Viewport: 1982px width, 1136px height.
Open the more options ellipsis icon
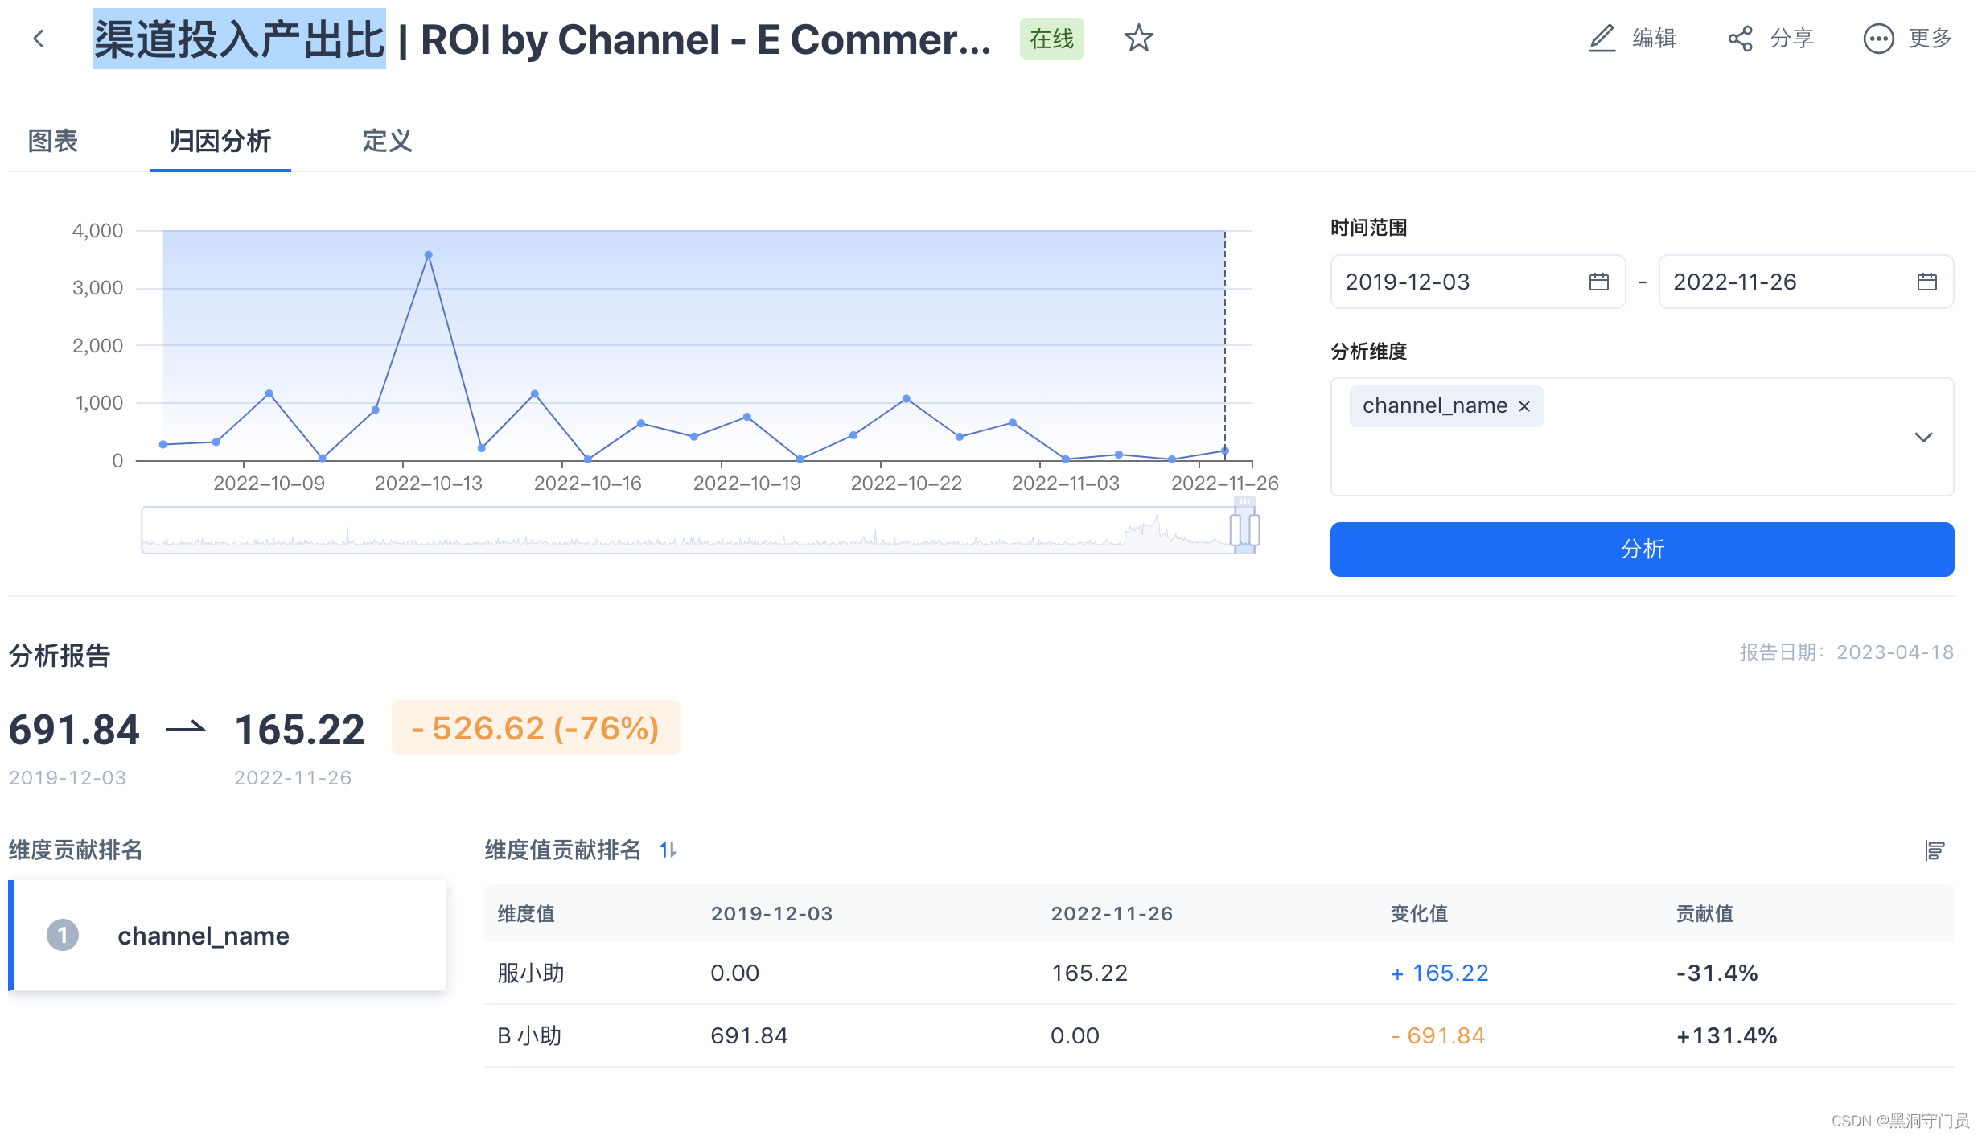(1878, 38)
